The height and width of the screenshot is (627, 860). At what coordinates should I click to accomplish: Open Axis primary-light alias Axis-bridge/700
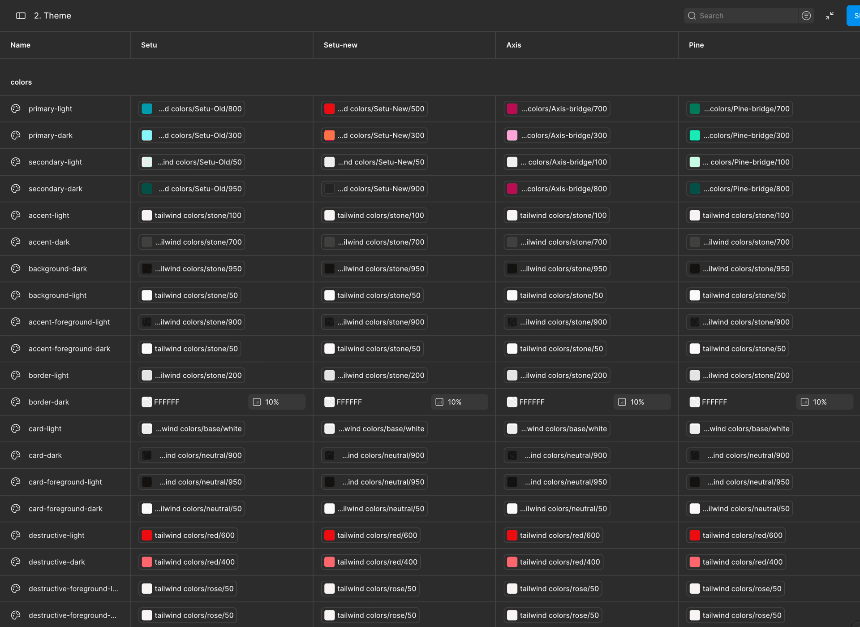point(557,108)
